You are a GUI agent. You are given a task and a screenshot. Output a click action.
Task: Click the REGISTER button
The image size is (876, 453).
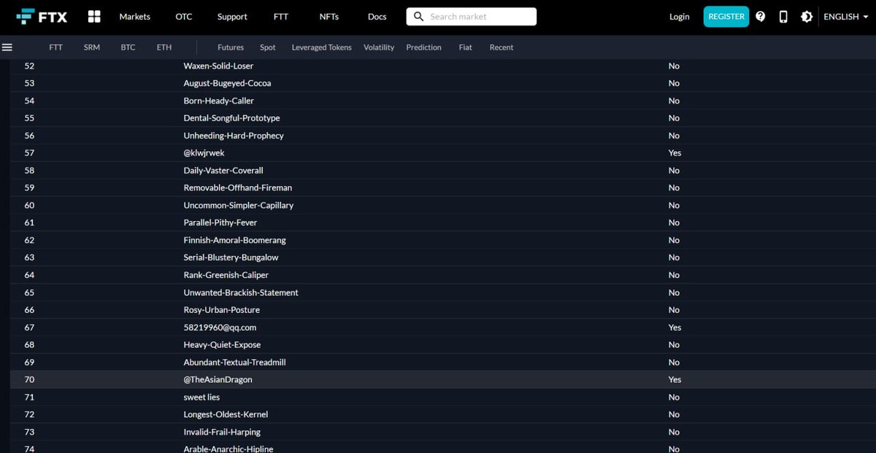click(x=726, y=16)
